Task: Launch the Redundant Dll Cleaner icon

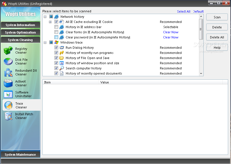Action: coord(8,73)
